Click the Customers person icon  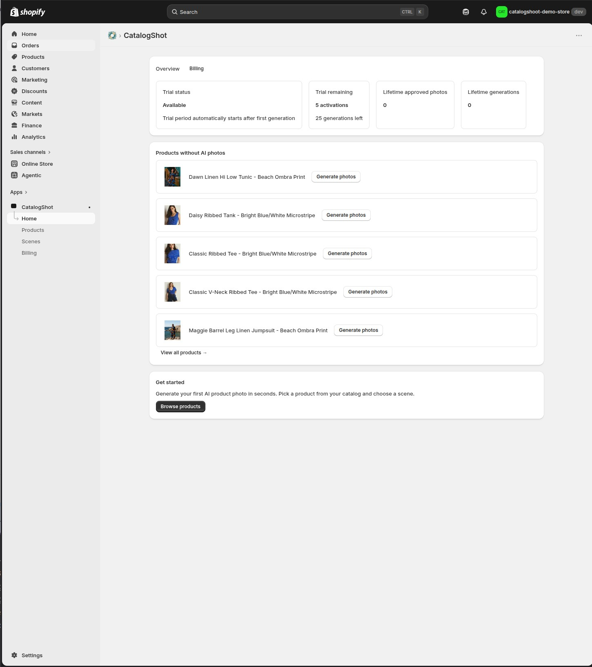[14, 68]
